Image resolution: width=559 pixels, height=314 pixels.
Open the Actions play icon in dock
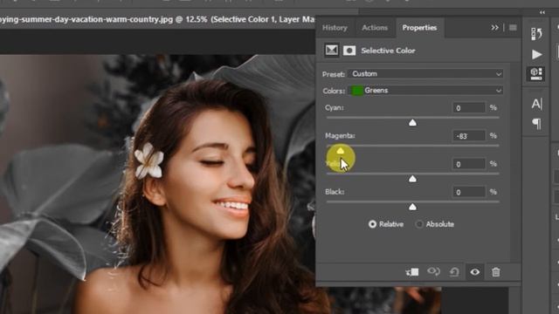[536, 54]
